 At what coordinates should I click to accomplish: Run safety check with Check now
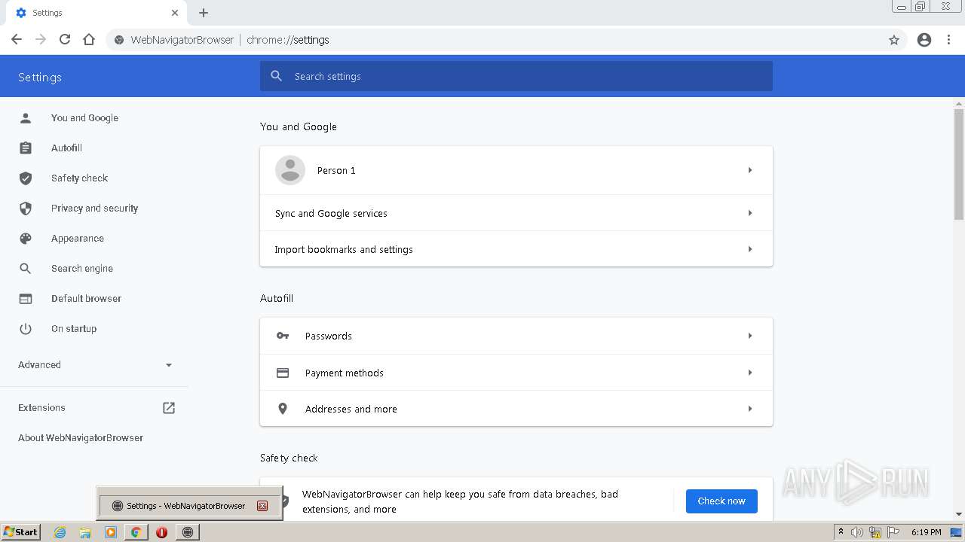pos(721,501)
